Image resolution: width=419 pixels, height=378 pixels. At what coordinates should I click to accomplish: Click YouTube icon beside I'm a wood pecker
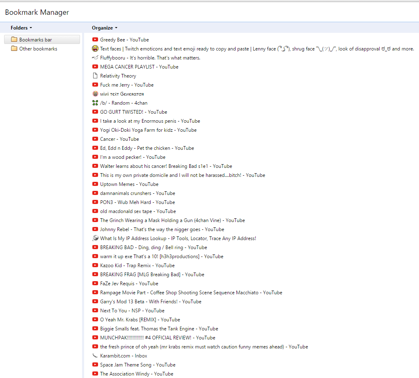[x=95, y=157]
